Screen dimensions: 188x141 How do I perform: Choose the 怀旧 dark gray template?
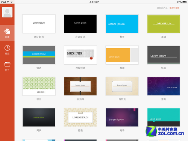click(164, 55)
